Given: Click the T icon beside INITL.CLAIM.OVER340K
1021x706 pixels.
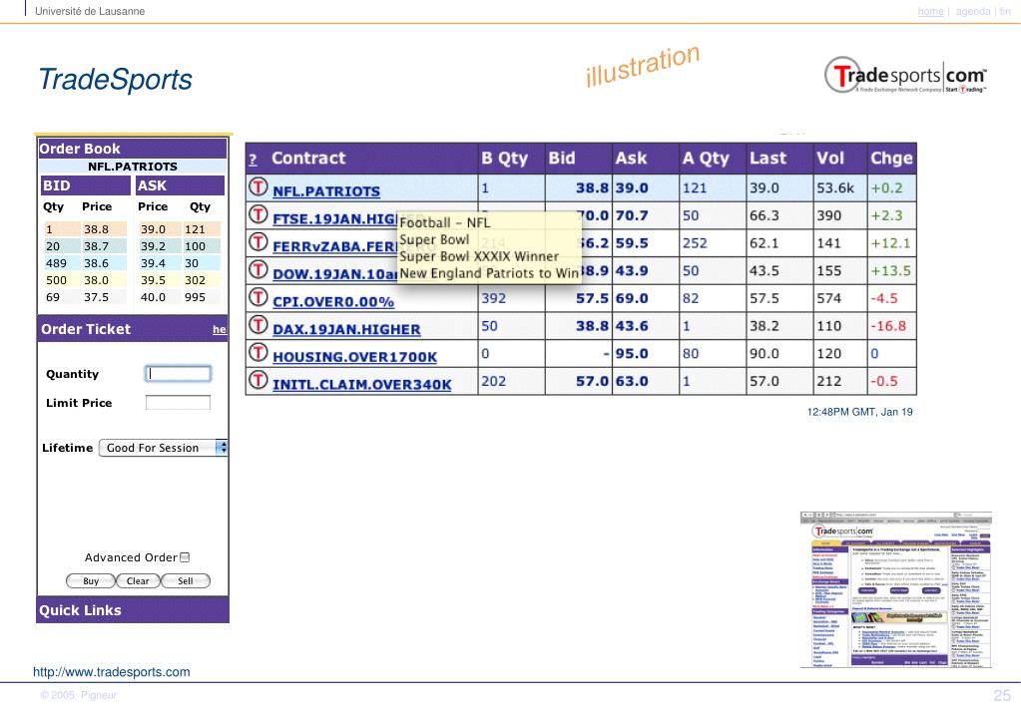Looking at the screenshot, I should 257,381.
